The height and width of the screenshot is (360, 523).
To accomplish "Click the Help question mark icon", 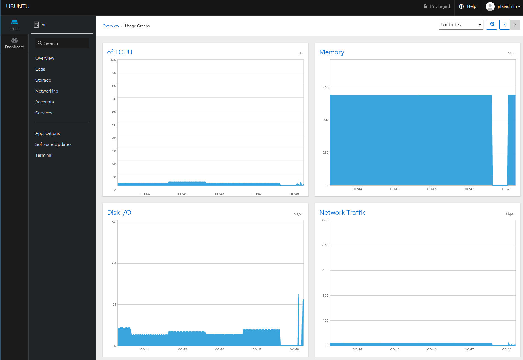I will tap(461, 6).
